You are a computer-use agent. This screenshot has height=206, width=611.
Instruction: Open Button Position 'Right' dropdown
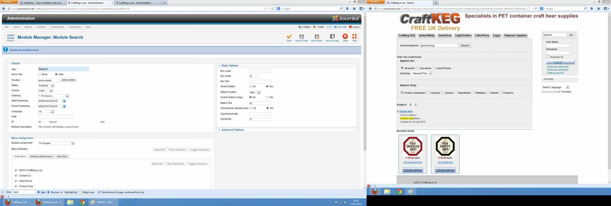[x=255, y=92]
